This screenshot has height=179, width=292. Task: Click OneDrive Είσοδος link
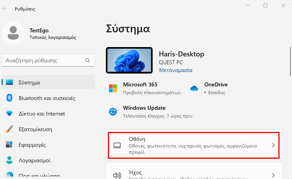[x=216, y=93]
